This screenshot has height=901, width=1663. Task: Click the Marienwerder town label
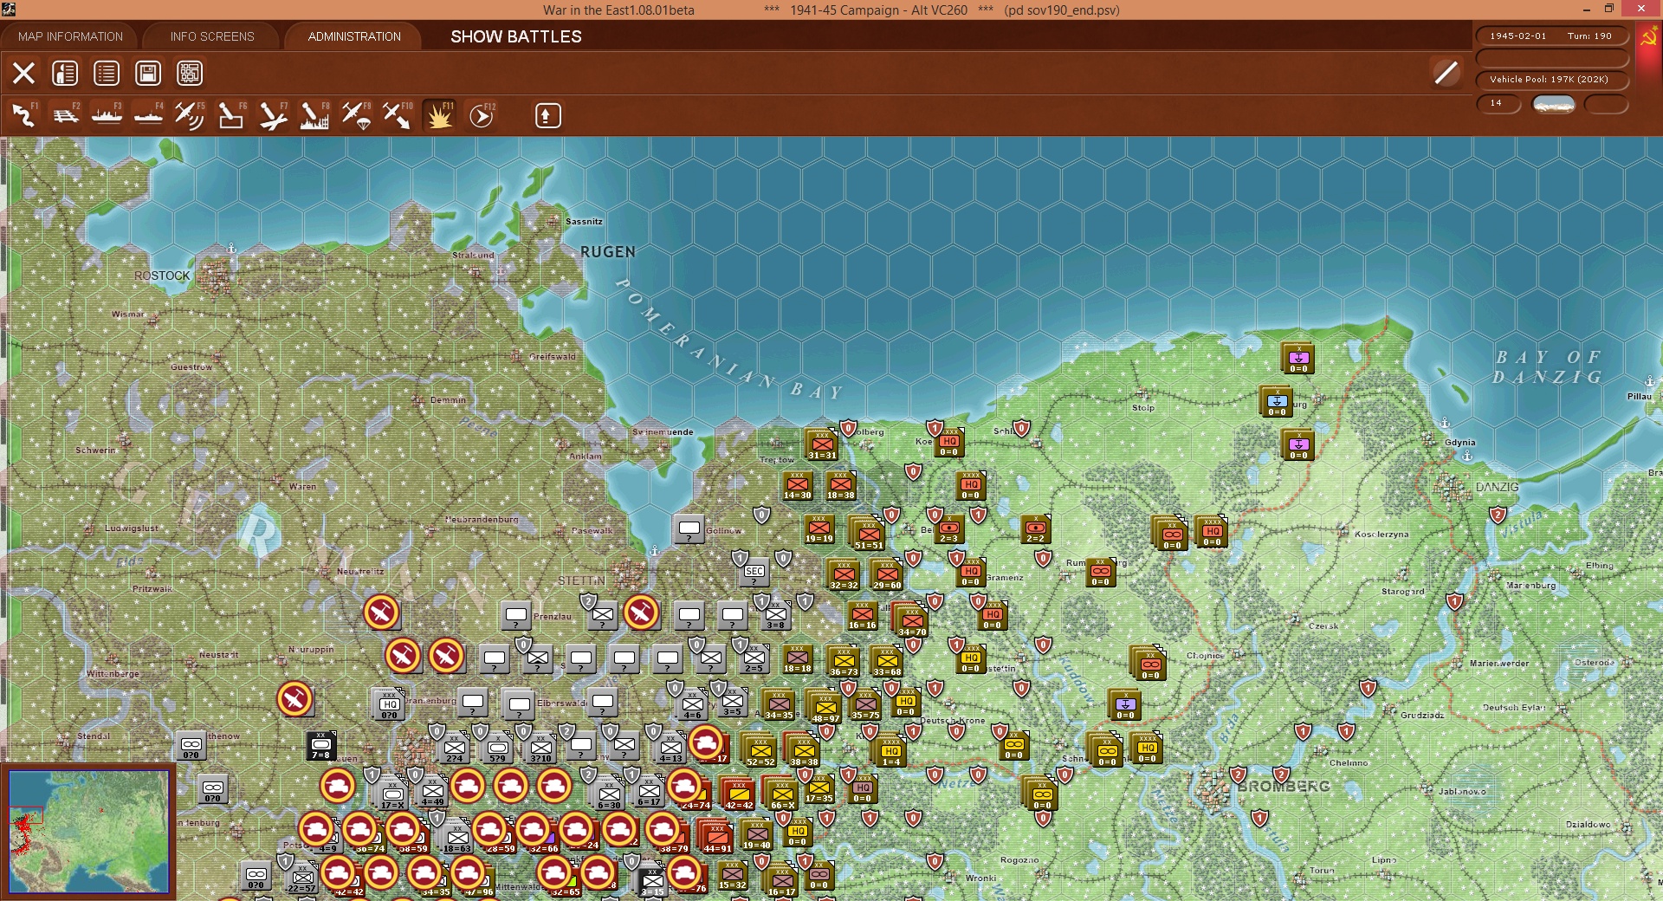[1499, 664]
